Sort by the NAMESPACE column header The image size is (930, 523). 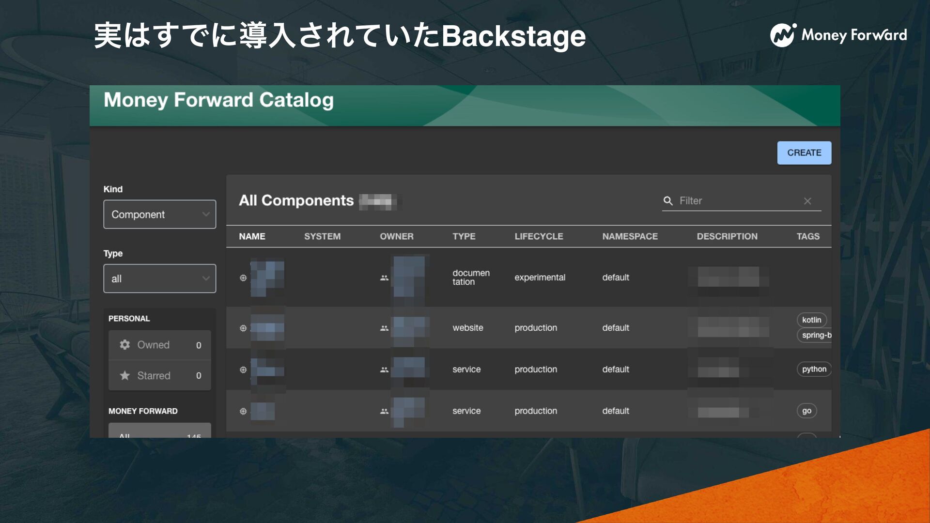coord(630,236)
